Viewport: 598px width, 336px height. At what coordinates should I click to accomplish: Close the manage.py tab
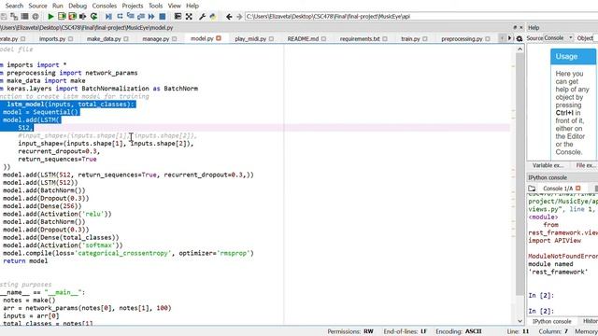pyautogui.click(x=175, y=39)
